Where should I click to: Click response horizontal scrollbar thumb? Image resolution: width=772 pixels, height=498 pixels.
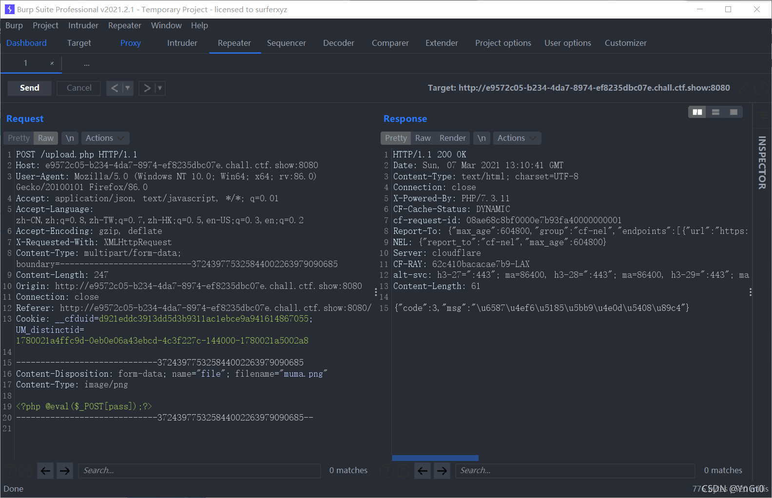pyautogui.click(x=435, y=458)
